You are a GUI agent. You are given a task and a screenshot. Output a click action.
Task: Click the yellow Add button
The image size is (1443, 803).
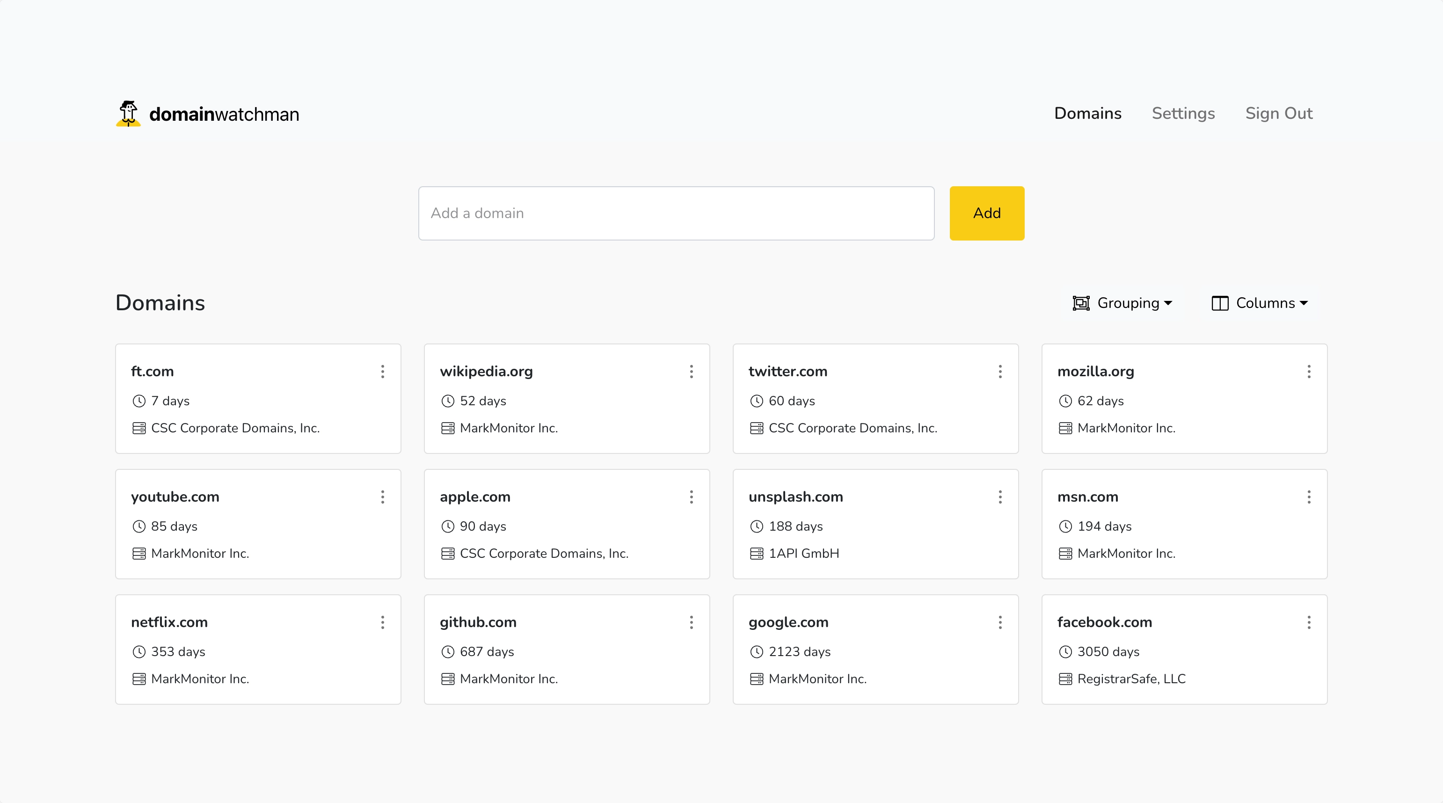986,213
